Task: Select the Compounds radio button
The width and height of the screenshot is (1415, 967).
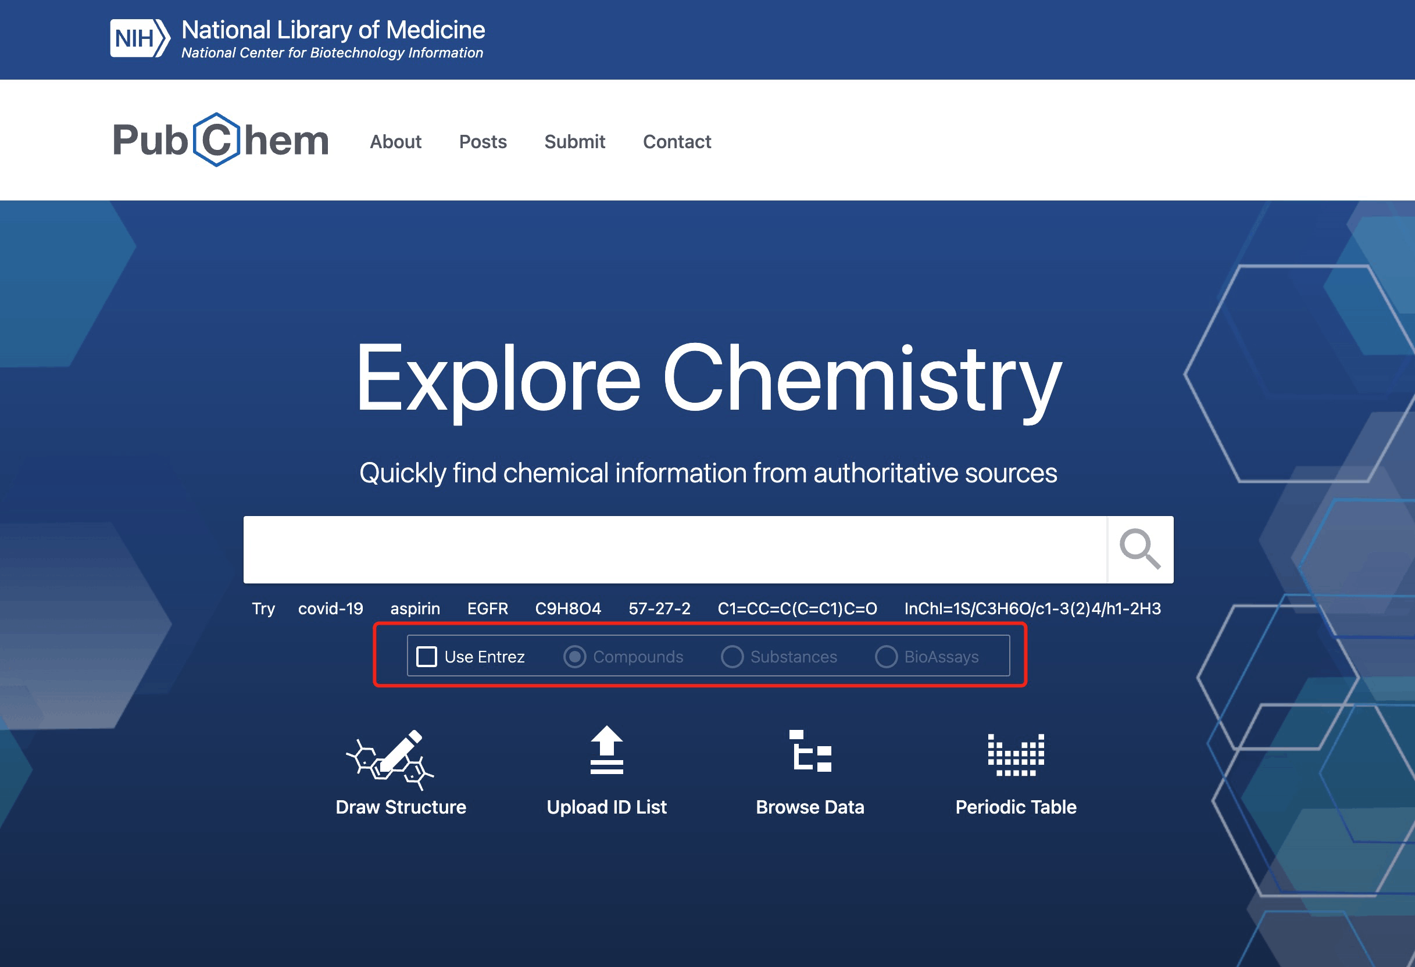Action: pyautogui.click(x=574, y=657)
